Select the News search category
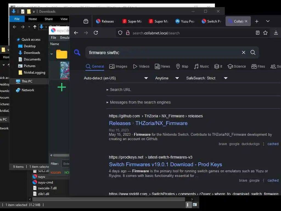Screen dimensions: 281x211 click(162, 66)
